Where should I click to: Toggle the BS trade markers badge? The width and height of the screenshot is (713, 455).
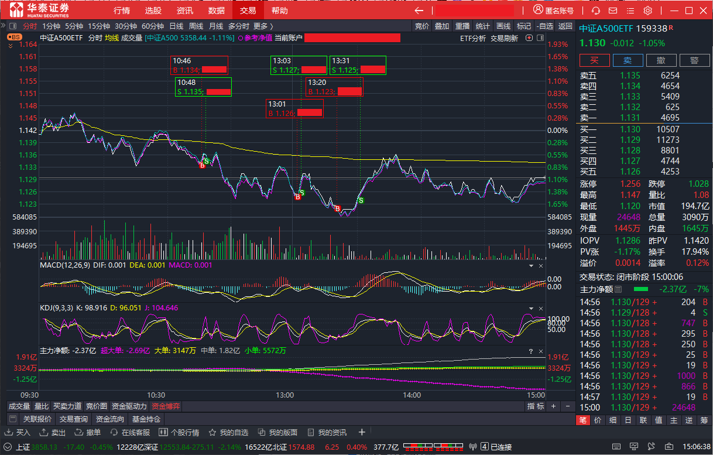point(15,37)
